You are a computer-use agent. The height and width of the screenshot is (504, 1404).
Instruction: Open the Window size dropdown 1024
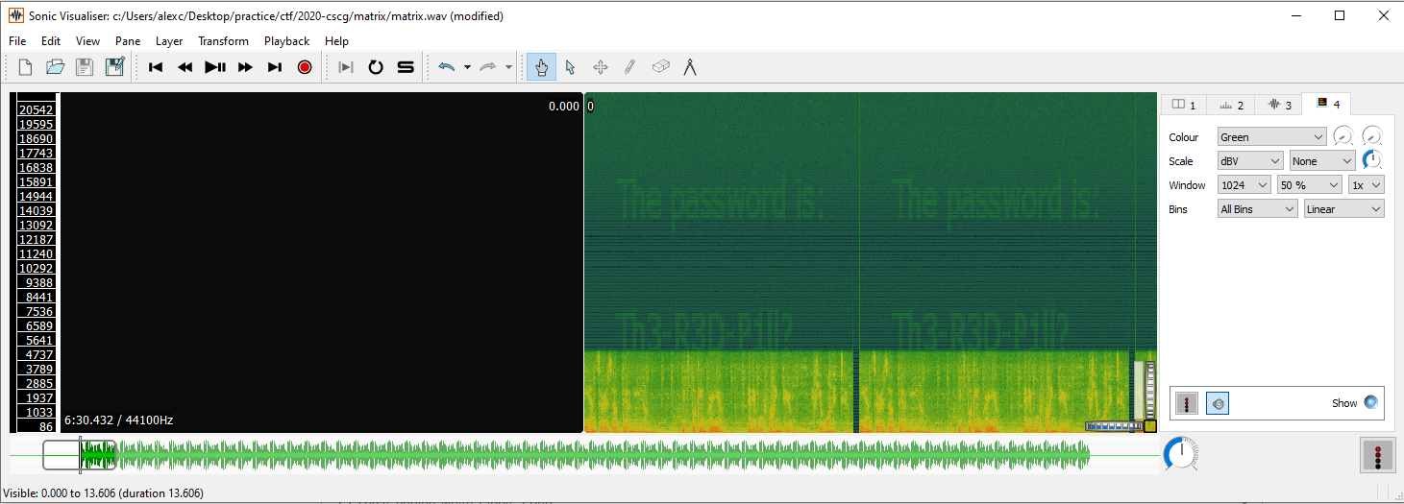point(1244,184)
